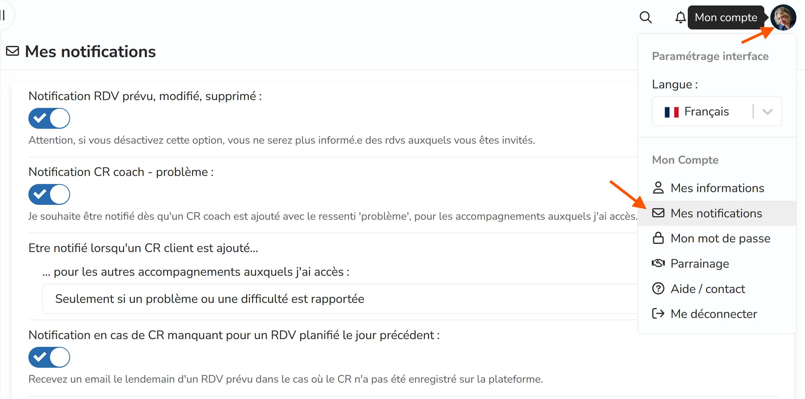Click the person icon beside Mes informations
This screenshot has width=805, height=399.
coord(658,188)
